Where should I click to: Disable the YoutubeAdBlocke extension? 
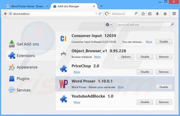coord(145,102)
